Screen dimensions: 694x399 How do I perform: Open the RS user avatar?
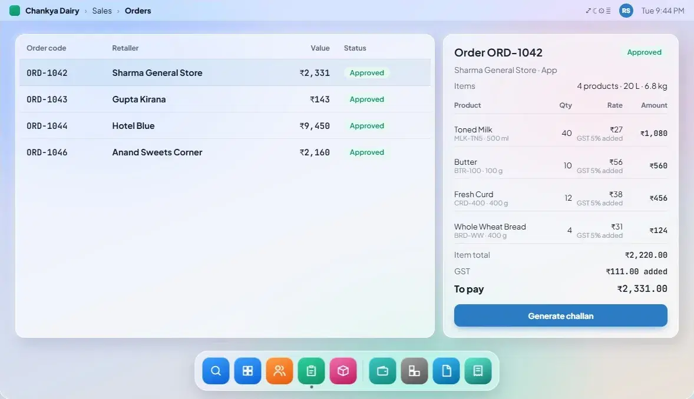pos(626,11)
